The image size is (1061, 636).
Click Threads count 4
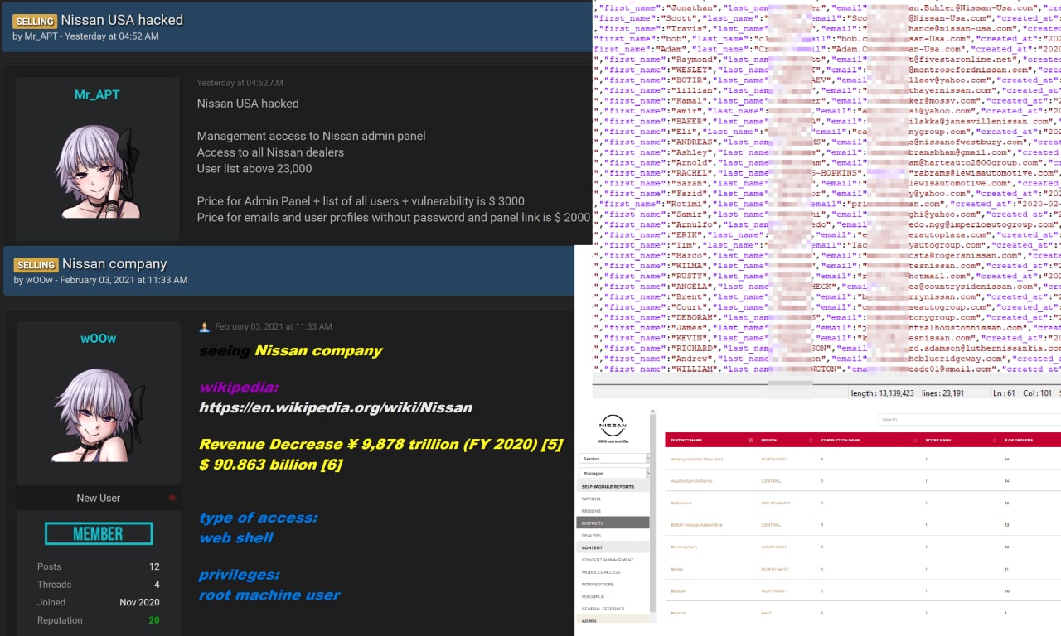[x=157, y=585]
